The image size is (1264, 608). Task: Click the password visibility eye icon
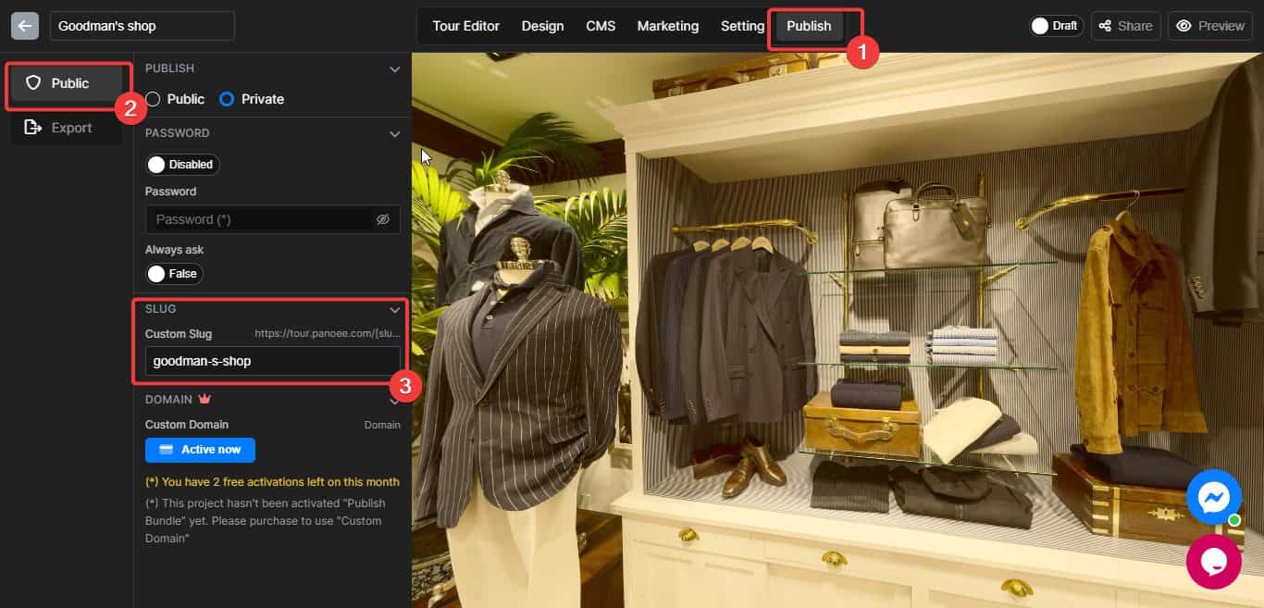click(x=384, y=219)
